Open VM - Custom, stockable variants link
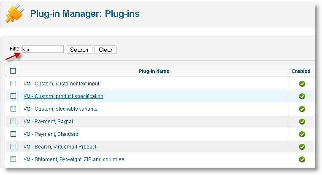Viewport: 322px width, 175px height. pos(60,109)
